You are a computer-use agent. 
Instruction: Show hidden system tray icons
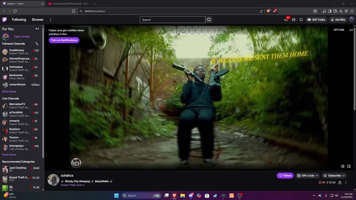[314, 196]
